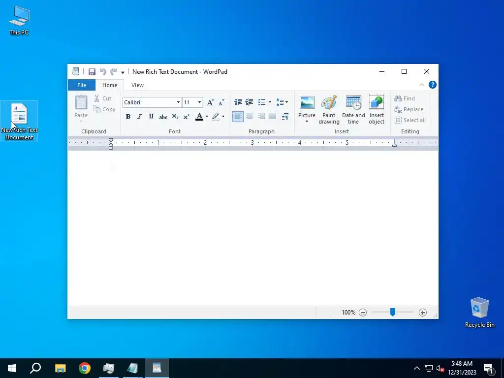Click the Paste clipboard icon
This screenshot has height=378, width=504.
click(81, 102)
